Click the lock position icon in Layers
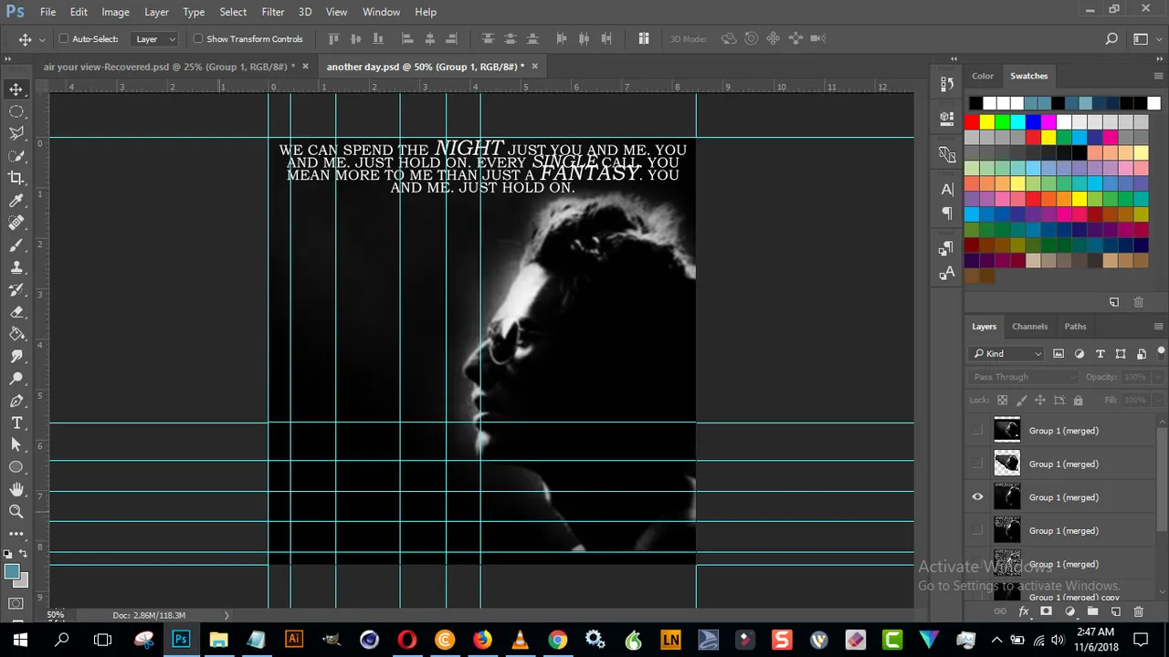Image resolution: width=1169 pixels, height=657 pixels. tap(1040, 400)
